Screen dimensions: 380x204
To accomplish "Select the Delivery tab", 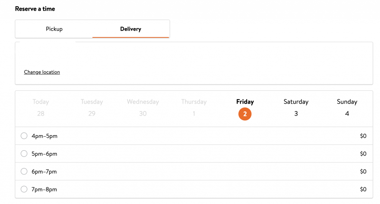I will [x=131, y=29].
